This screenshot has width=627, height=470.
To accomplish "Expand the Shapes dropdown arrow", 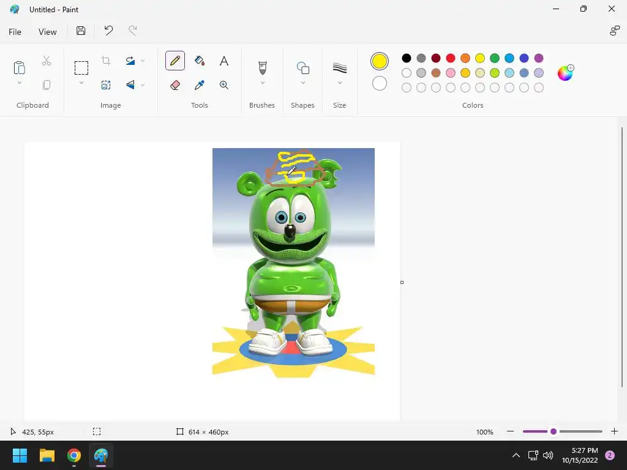I will coord(303,83).
